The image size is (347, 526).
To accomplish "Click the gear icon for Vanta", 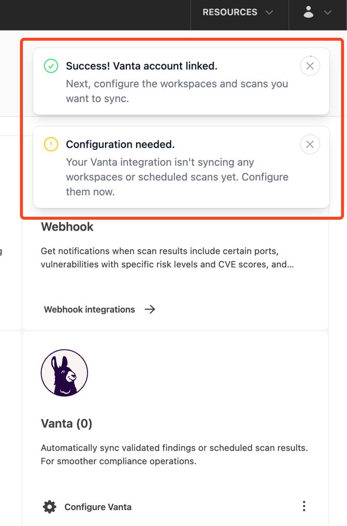I will point(50,507).
